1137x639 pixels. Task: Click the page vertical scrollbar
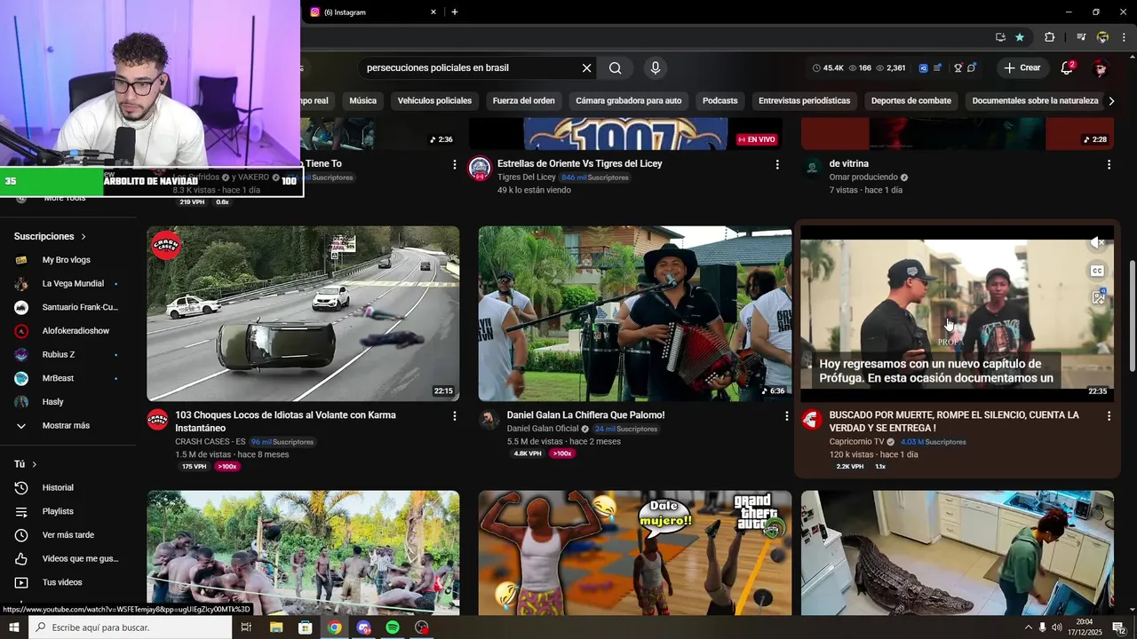1132,316
